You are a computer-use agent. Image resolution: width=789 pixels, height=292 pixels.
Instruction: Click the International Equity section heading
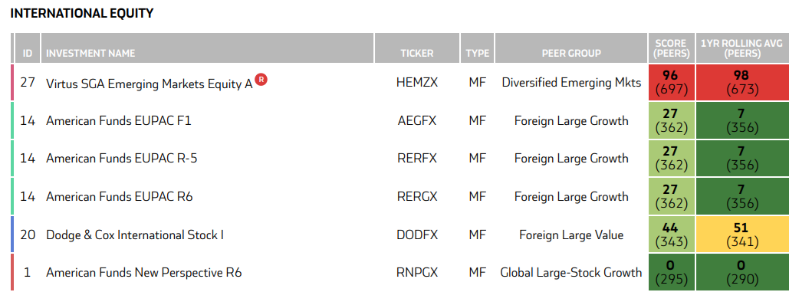coord(81,14)
